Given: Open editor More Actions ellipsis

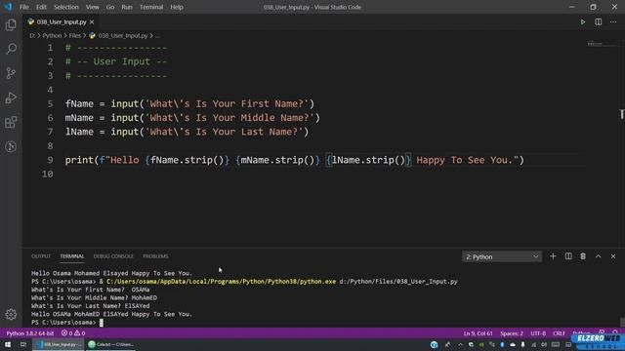Looking at the screenshot, I should pos(613,21).
